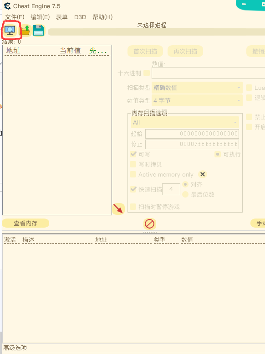This screenshot has height=354, width=265.
Task: Click the 数值 input field
Action: (209, 73)
